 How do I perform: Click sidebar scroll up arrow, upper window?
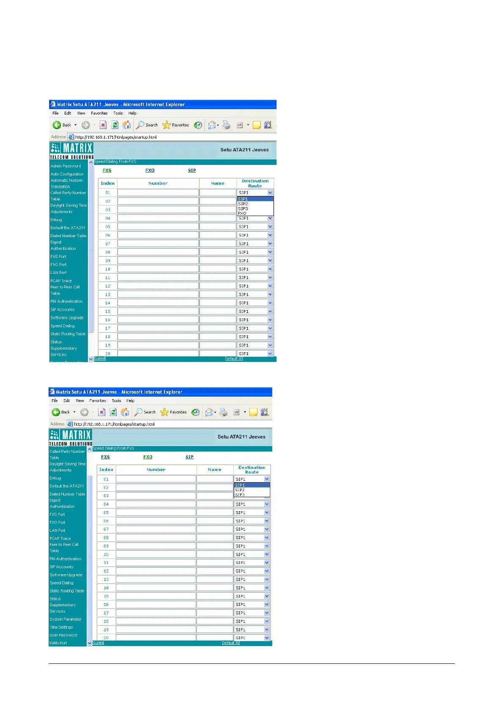(91, 162)
